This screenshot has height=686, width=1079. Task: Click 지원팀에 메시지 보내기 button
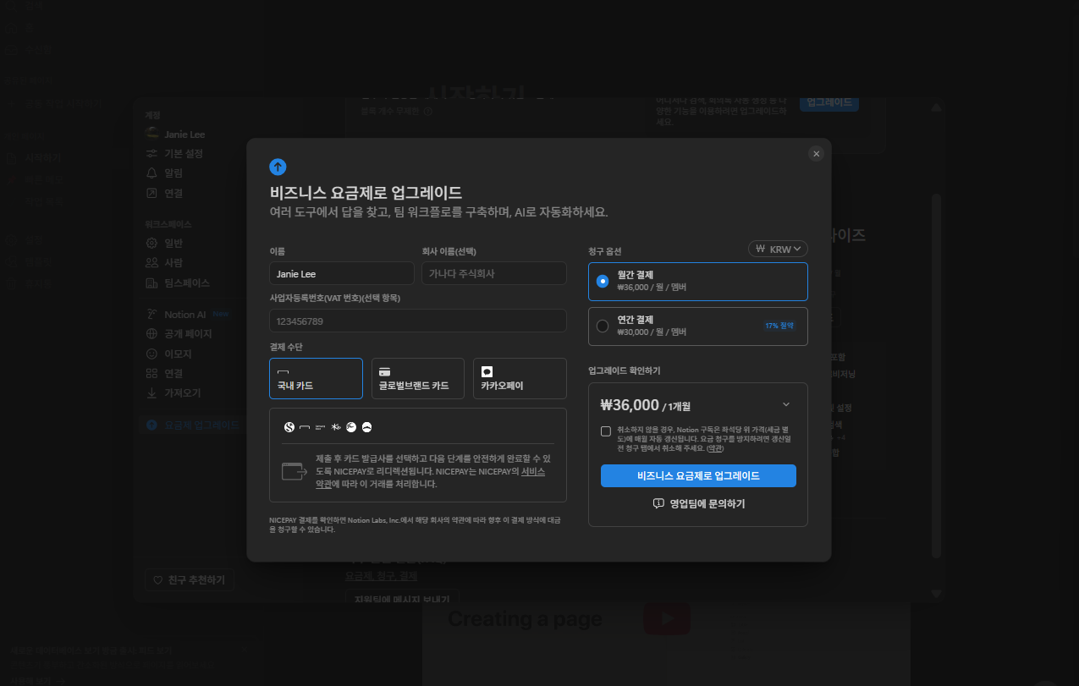tap(403, 598)
